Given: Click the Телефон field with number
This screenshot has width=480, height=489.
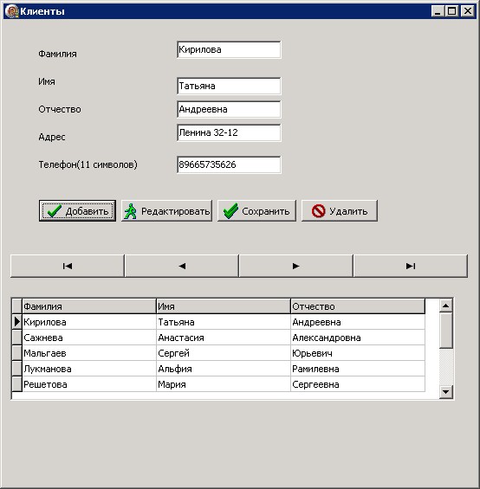Looking at the screenshot, I should [229, 164].
